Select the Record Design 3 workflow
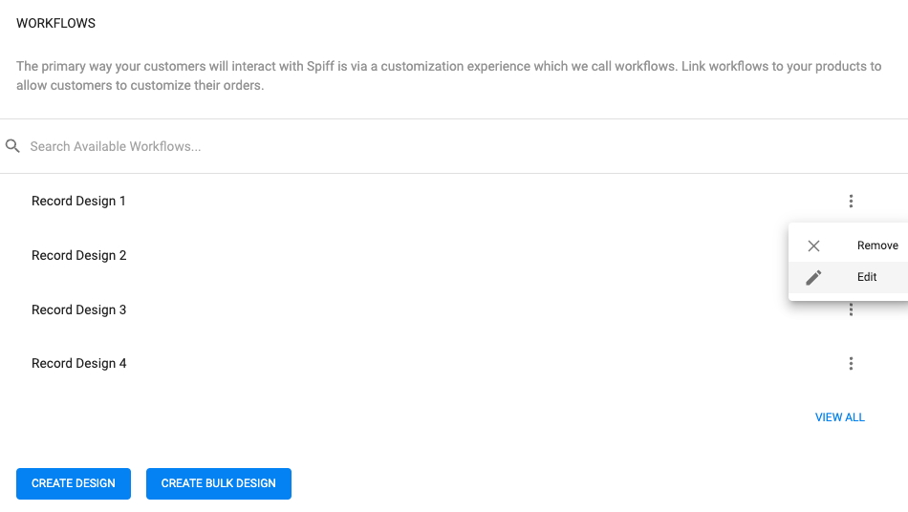The image size is (908, 512). (x=78, y=309)
